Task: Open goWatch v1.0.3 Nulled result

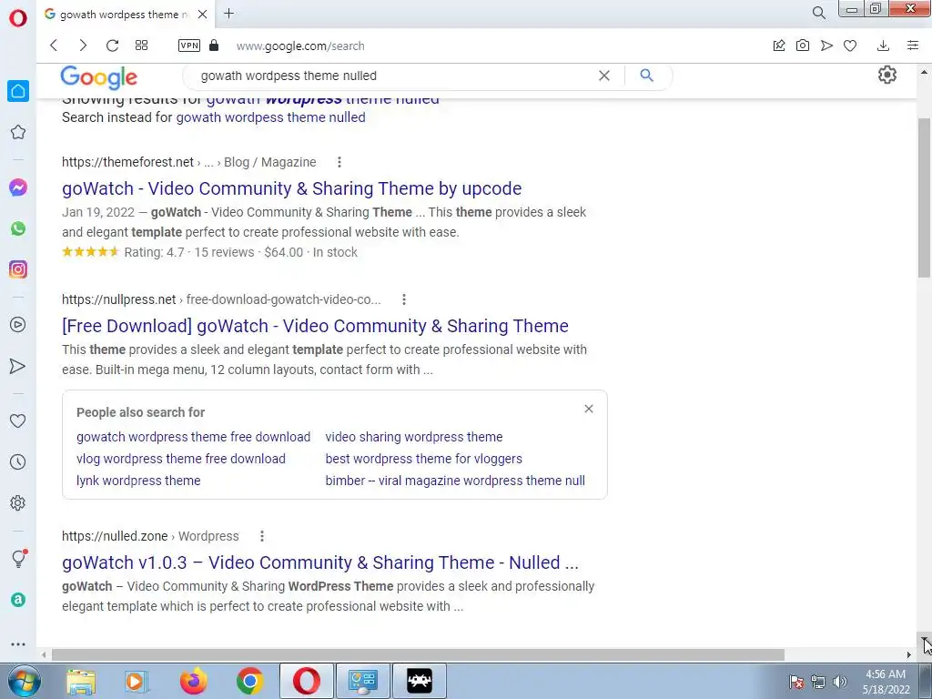Action: coord(319,562)
